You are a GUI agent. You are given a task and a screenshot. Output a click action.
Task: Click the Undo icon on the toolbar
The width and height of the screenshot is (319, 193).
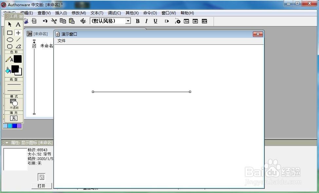(45, 21)
